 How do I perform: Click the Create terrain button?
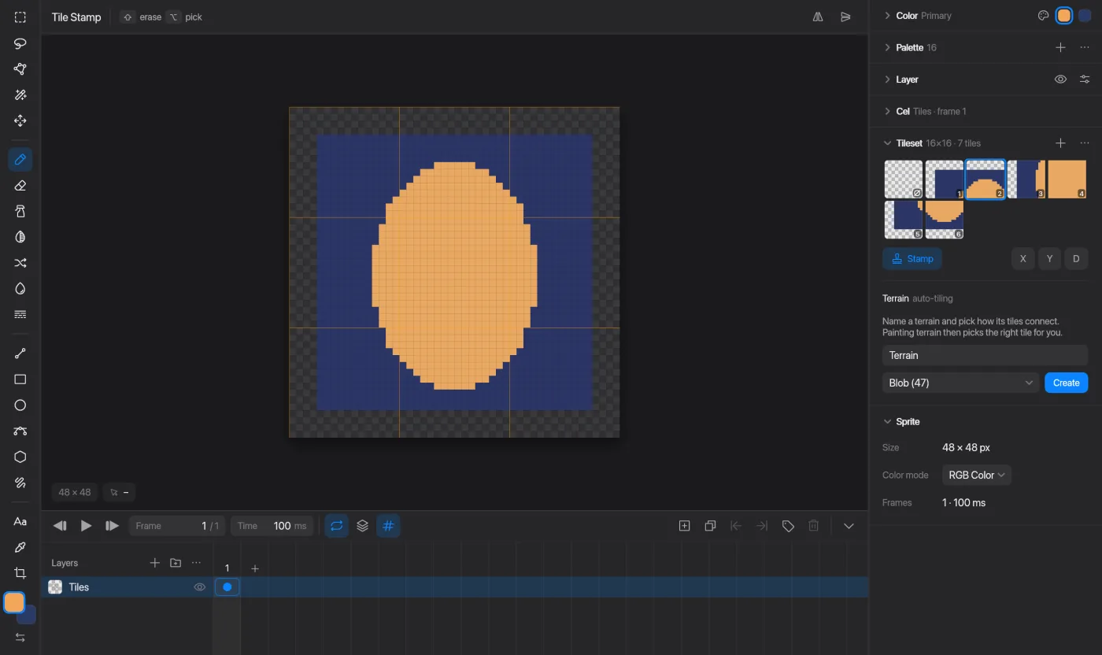tap(1066, 383)
